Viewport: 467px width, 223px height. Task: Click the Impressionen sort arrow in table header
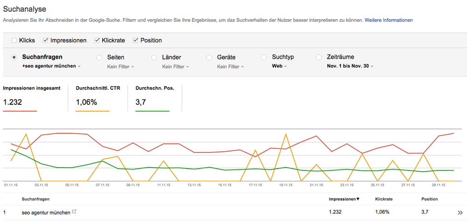(x=358, y=199)
